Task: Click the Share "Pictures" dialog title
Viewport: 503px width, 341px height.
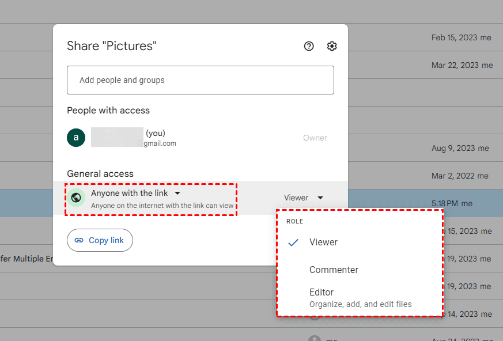Action: click(x=112, y=46)
